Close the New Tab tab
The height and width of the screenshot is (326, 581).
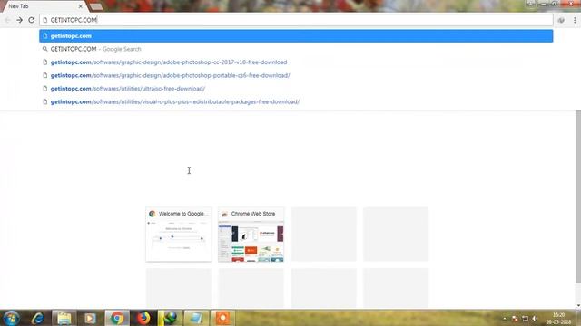point(81,6)
